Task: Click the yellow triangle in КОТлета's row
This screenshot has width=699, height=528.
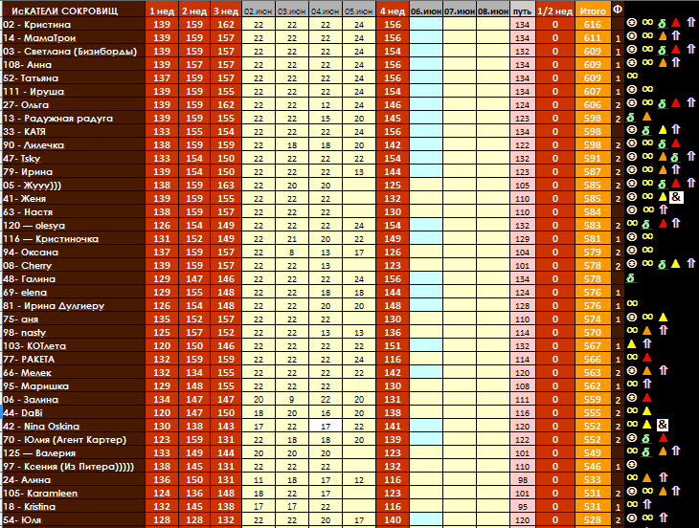Action: 632,344
